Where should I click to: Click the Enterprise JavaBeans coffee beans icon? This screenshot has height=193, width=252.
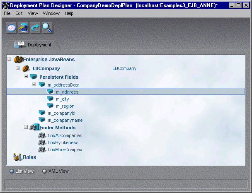(x=18, y=59)
